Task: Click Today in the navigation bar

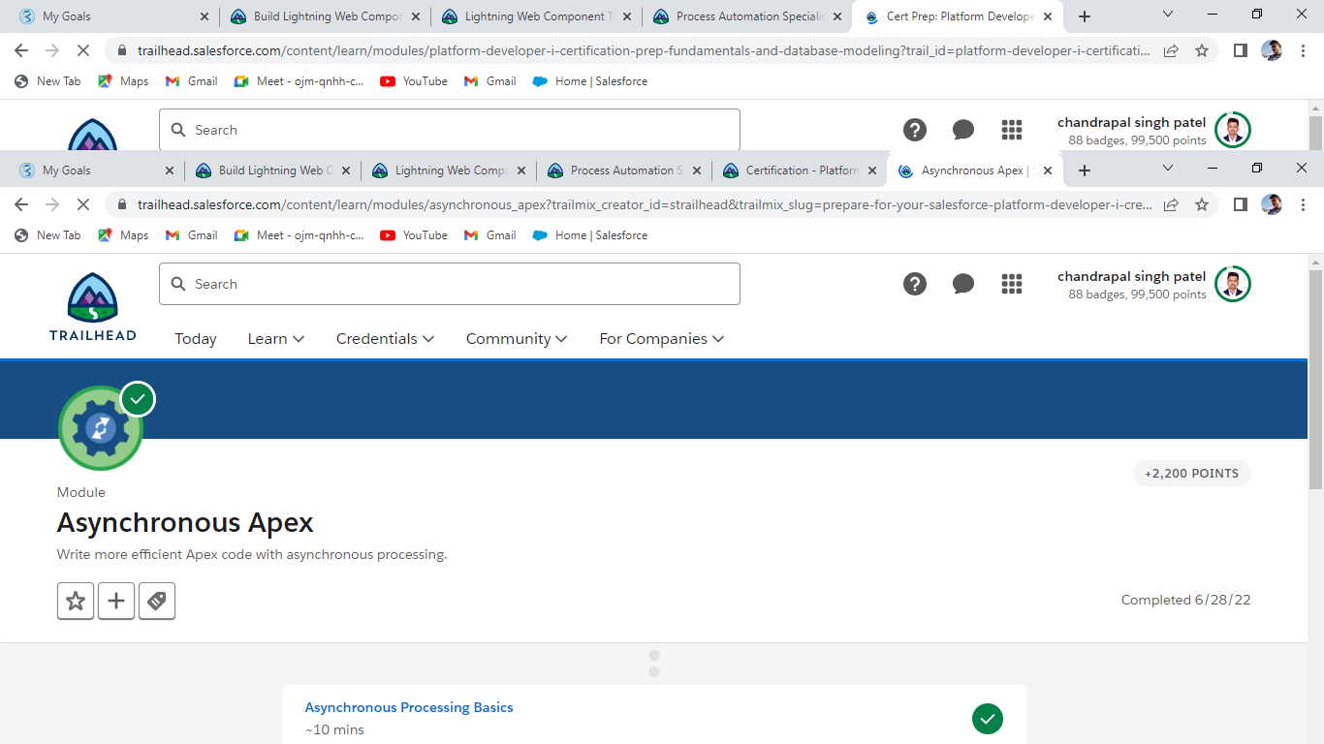Action: click(196, 338)
